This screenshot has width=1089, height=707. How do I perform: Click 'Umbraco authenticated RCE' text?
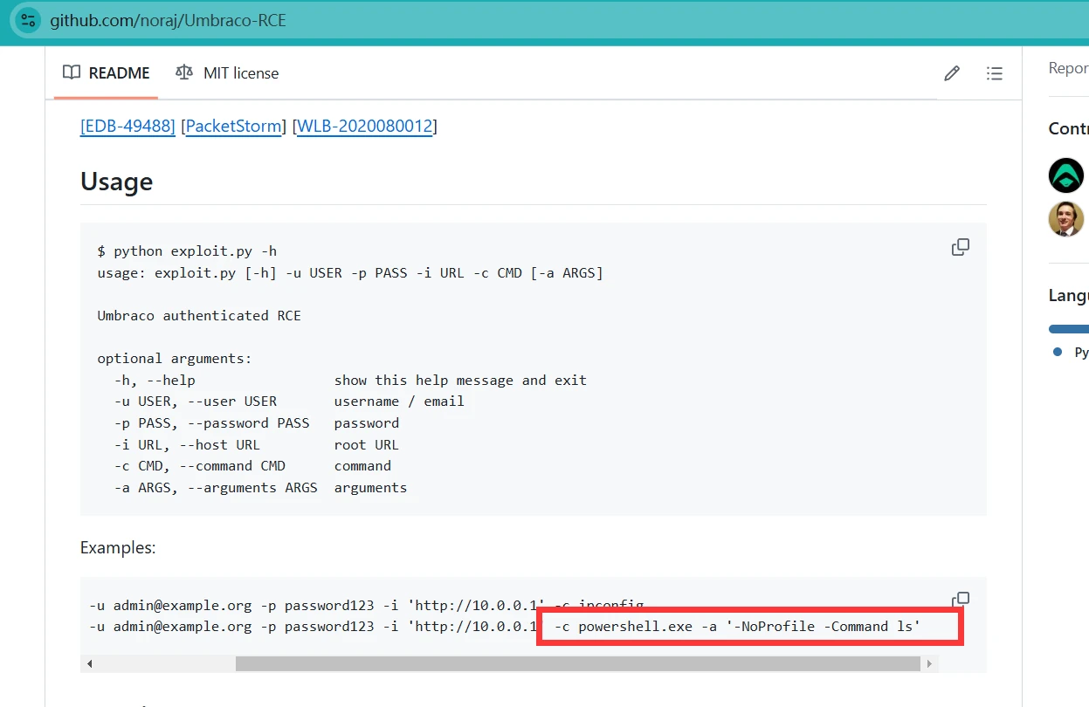199,315
